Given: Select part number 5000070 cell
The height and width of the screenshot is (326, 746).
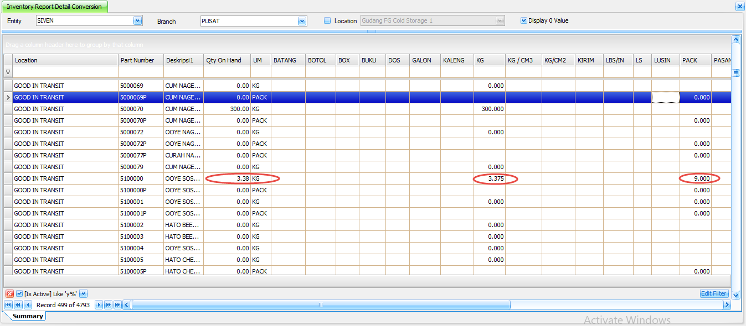Looking at the screenshot, I should (141, 109).
